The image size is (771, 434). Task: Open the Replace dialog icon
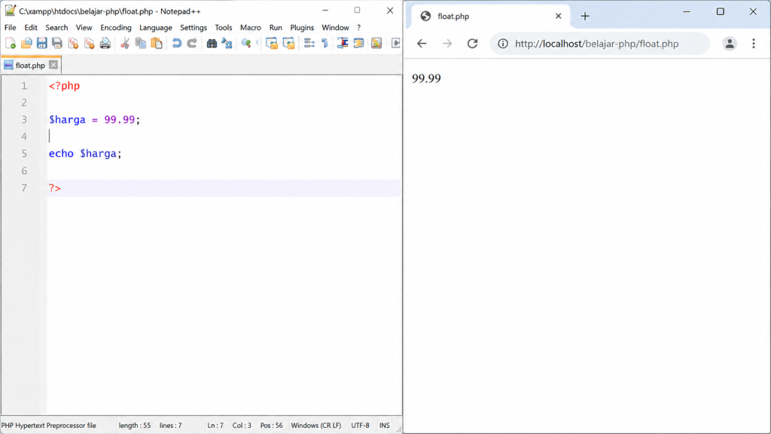click(227, 43)
